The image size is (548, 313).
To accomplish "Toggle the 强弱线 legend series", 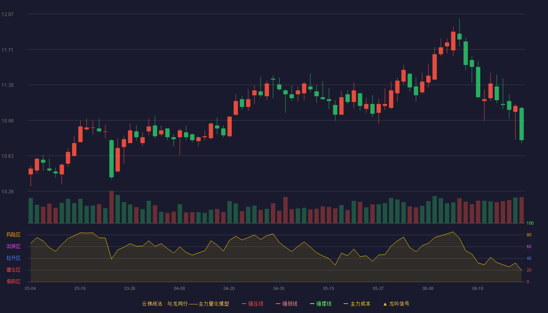I will (x=287, y=304).
